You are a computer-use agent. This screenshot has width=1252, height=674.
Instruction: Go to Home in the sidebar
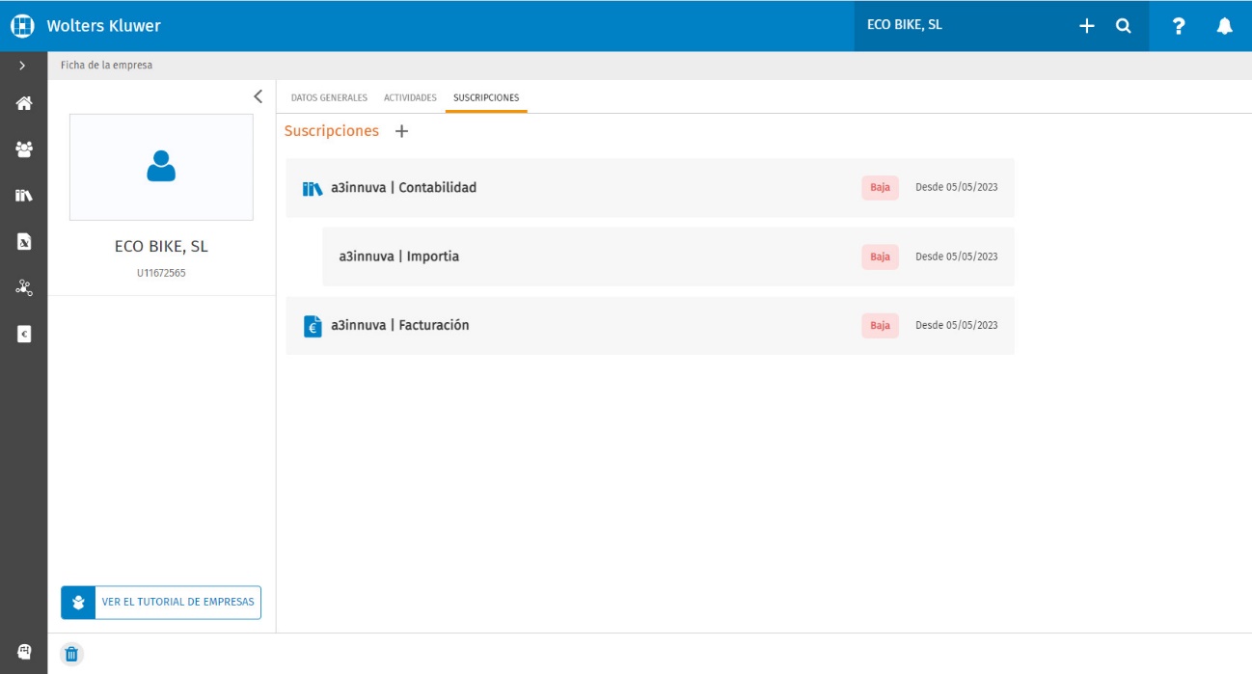[x=24, y=103]
